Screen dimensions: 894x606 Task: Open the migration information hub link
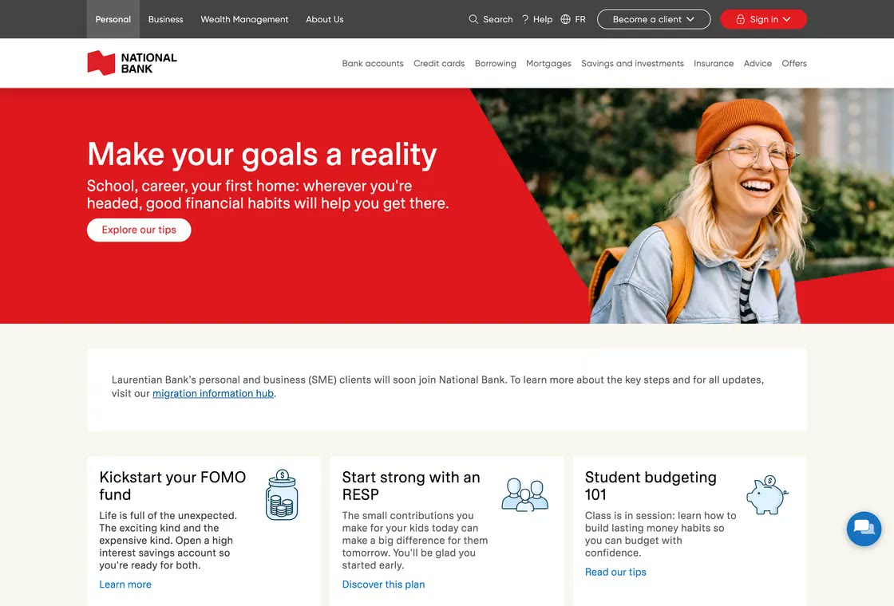[x=212, y=394]
